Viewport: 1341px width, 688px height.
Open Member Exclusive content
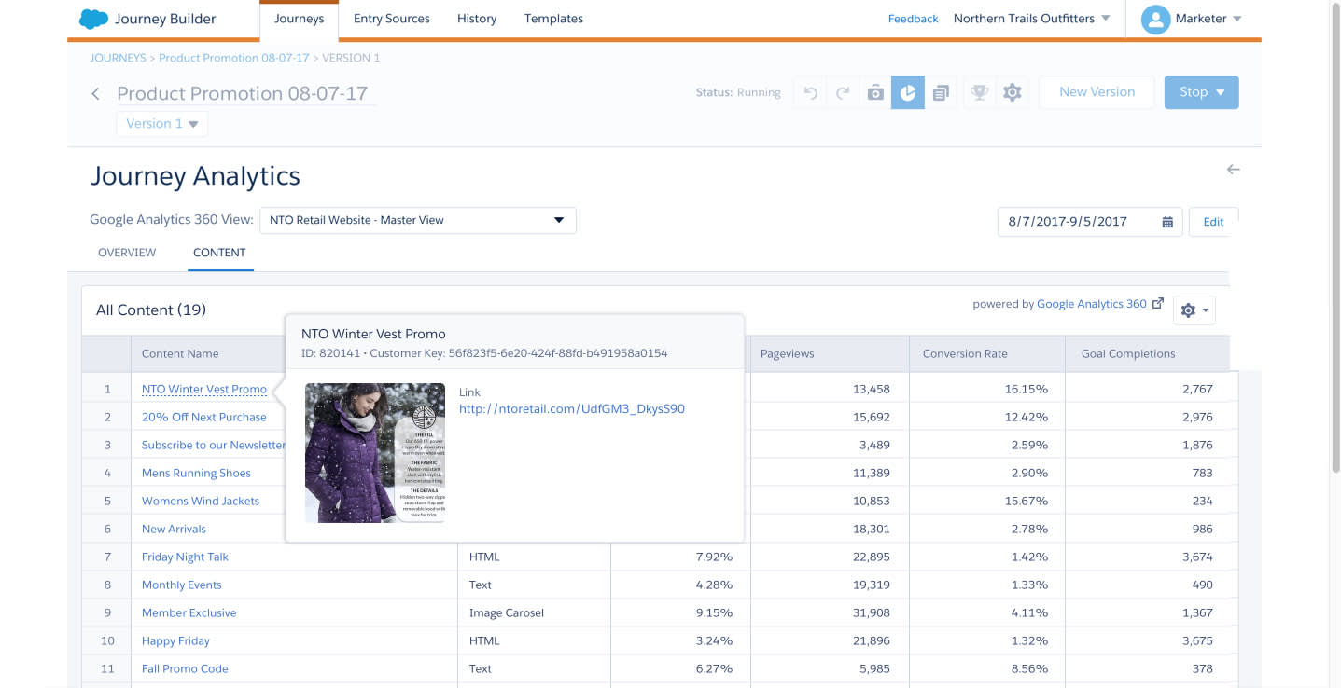[189, 612]
